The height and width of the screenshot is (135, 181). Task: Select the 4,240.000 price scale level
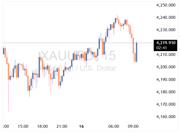pos(166,17)
